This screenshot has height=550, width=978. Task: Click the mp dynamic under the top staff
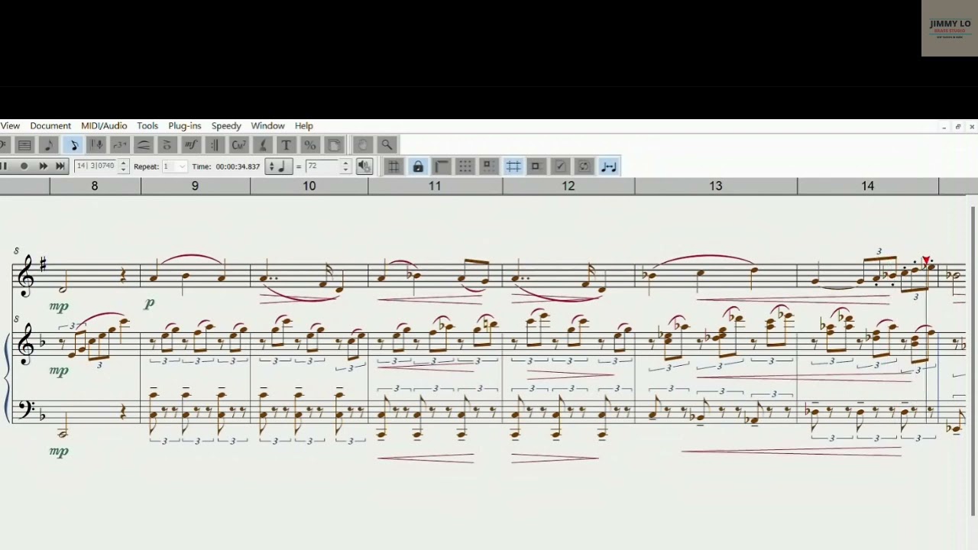pos(59,307)
